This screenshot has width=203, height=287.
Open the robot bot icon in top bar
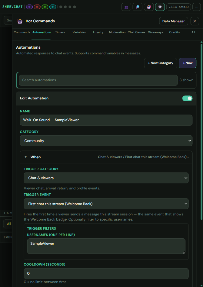pos(149,7)
